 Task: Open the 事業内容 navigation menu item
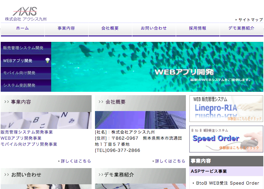coord(66,28)
